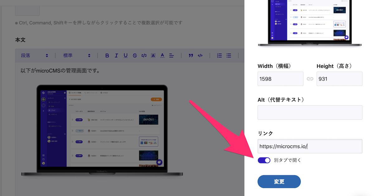The width and height of the screenshot is (374, 196).
Task: Click the aspect ratio link icon
Action: tap(310, 79)
